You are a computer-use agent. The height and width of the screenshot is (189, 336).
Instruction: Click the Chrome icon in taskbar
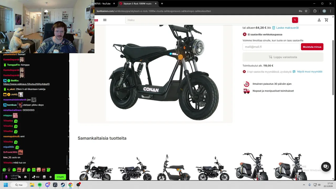(70, 185)
